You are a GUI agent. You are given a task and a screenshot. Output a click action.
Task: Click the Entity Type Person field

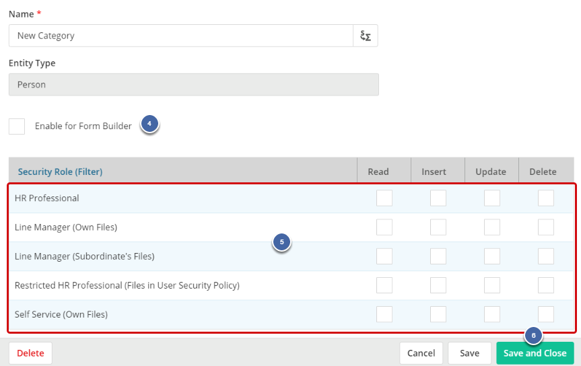point(193,85)
